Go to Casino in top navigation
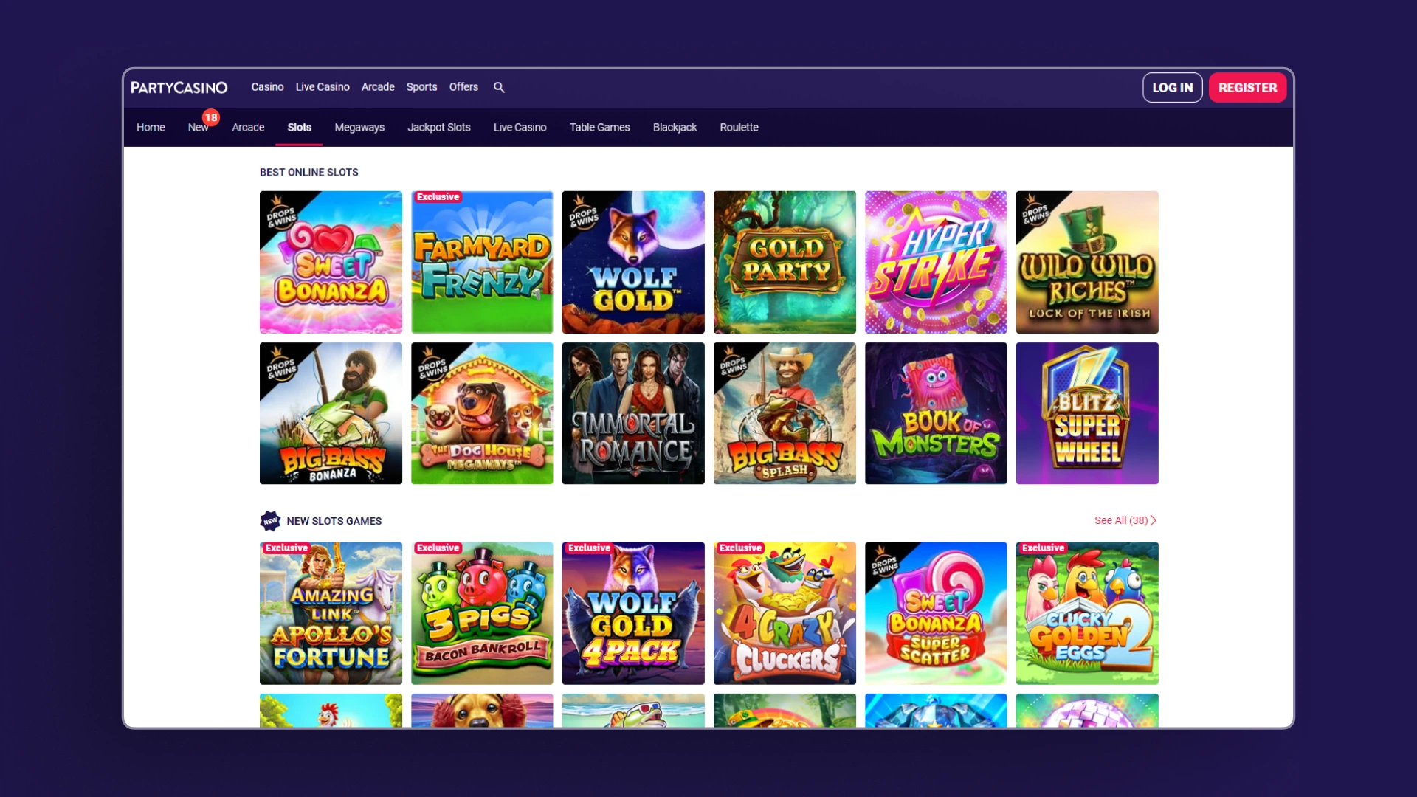Image resolution: width=1417 pixels, height=797 pixels. pos(267,87)
